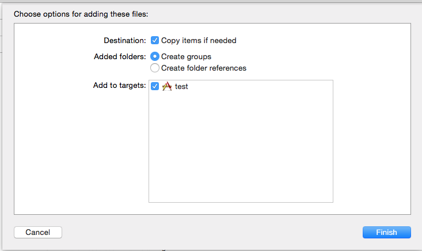Image resolution: width=422 pixels, height=251 pixels.
Task: Click blank area right of targets list
Action: tap(371, 141)
